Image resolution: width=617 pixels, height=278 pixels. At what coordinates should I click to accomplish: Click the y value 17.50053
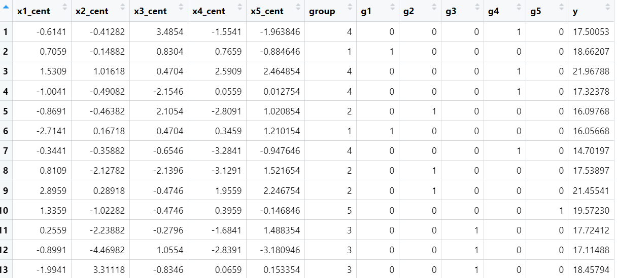591,32
